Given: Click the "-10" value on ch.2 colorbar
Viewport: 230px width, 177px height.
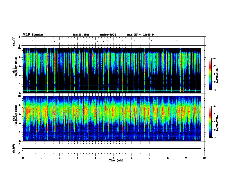Looking at the screenshot, I should point(215,138).
